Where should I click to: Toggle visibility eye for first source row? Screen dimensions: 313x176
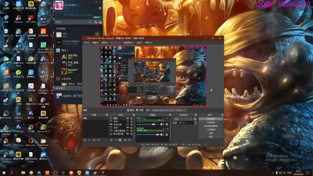(128, 119)
